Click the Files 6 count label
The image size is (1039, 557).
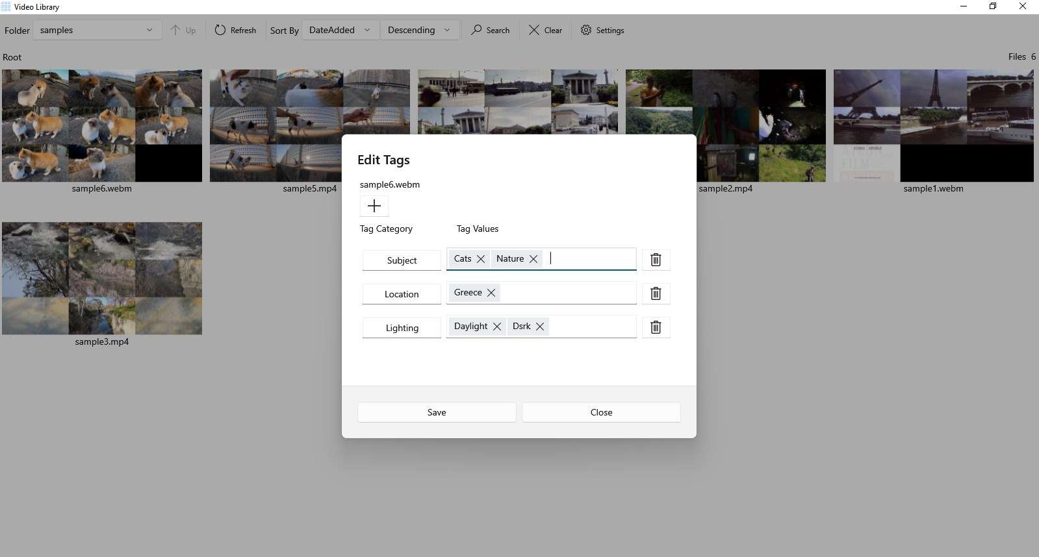(x=1022, y=56)
